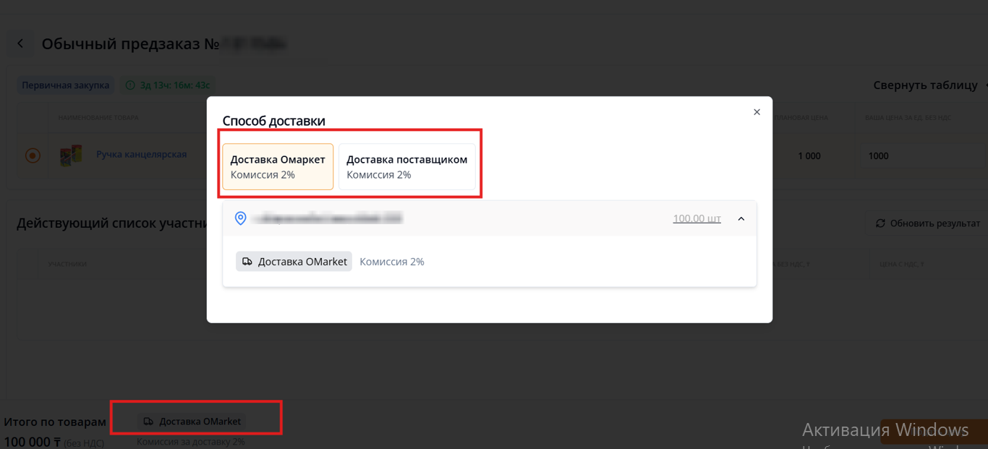
Task: Collapse the address row chevron
Action: point(741,218)
